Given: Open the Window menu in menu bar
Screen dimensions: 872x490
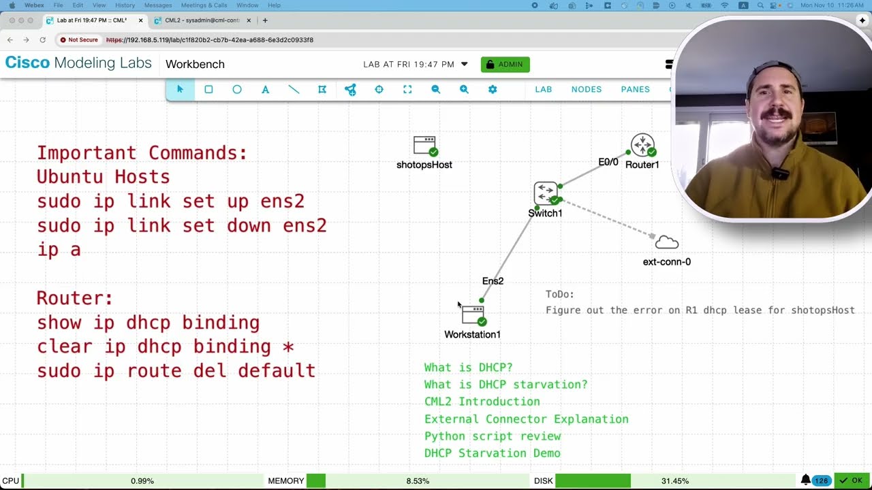Looking at the screenshot, I should (247, 5).
